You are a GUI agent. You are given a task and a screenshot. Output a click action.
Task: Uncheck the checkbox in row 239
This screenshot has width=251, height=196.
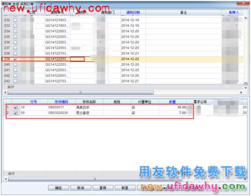[15, 59]
